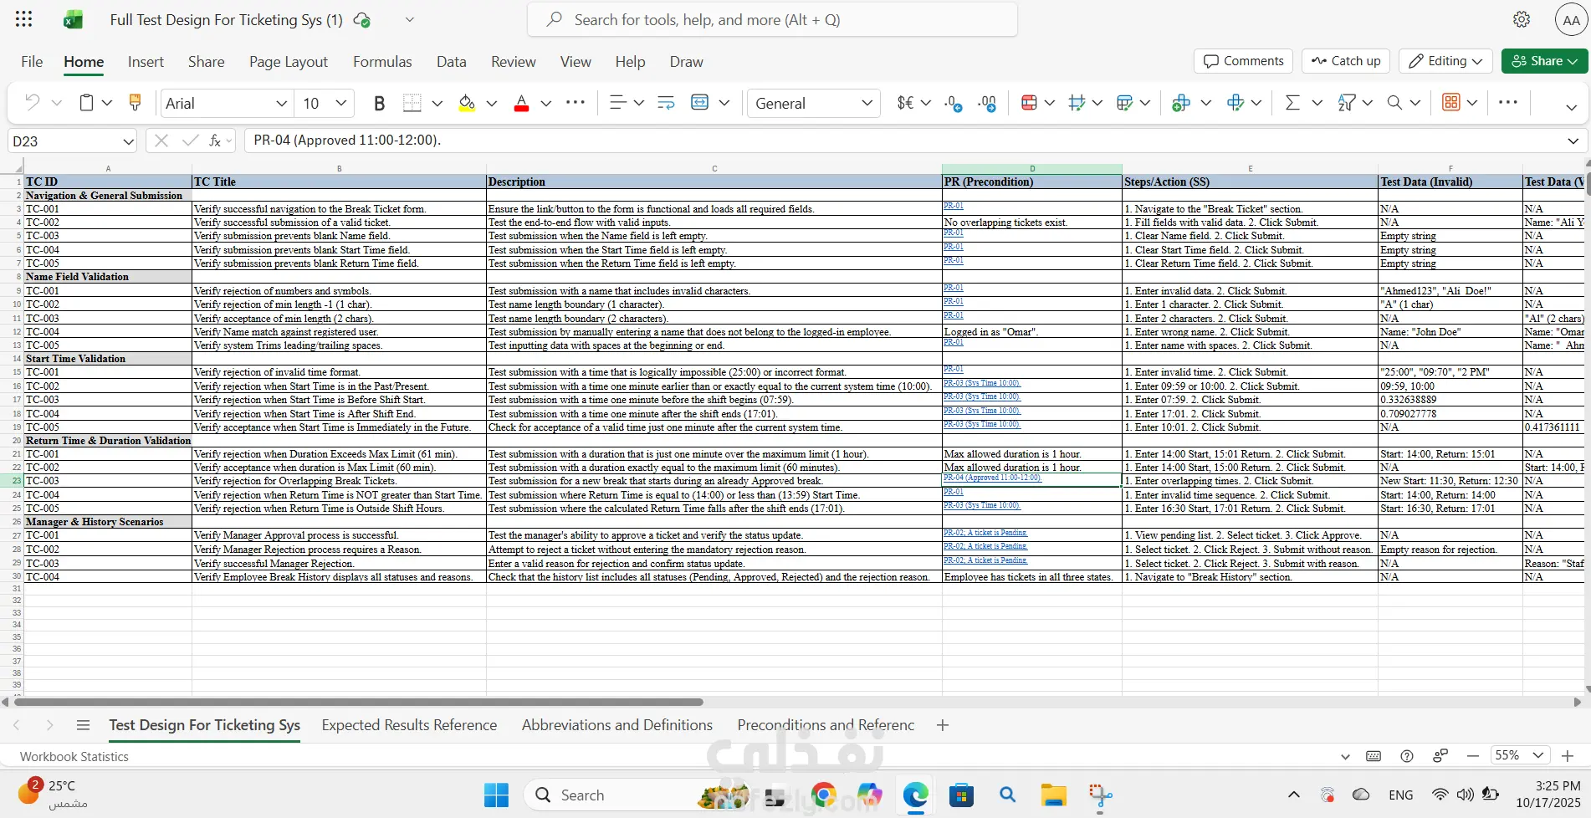Apply the yellow fill color
The image size is (1591, 818).
(x=467, y=103)
